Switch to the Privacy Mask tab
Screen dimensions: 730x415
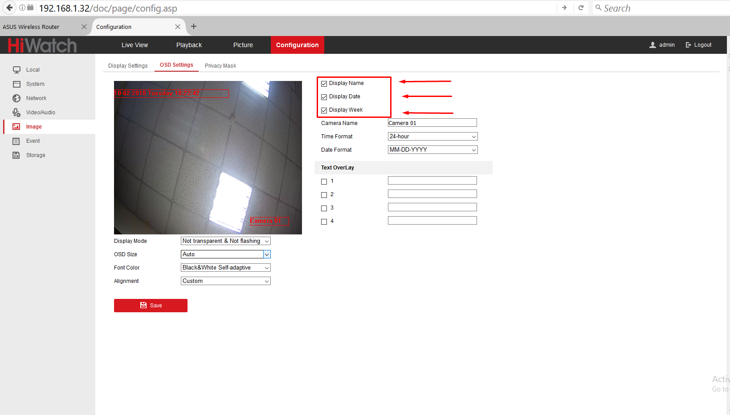click(220, 66)
